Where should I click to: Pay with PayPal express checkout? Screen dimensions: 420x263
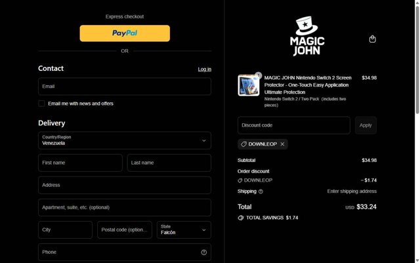(x=125, y=33)
